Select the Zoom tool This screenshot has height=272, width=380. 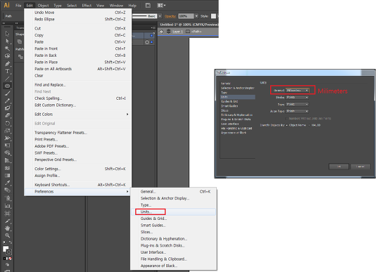pos(7,235)
